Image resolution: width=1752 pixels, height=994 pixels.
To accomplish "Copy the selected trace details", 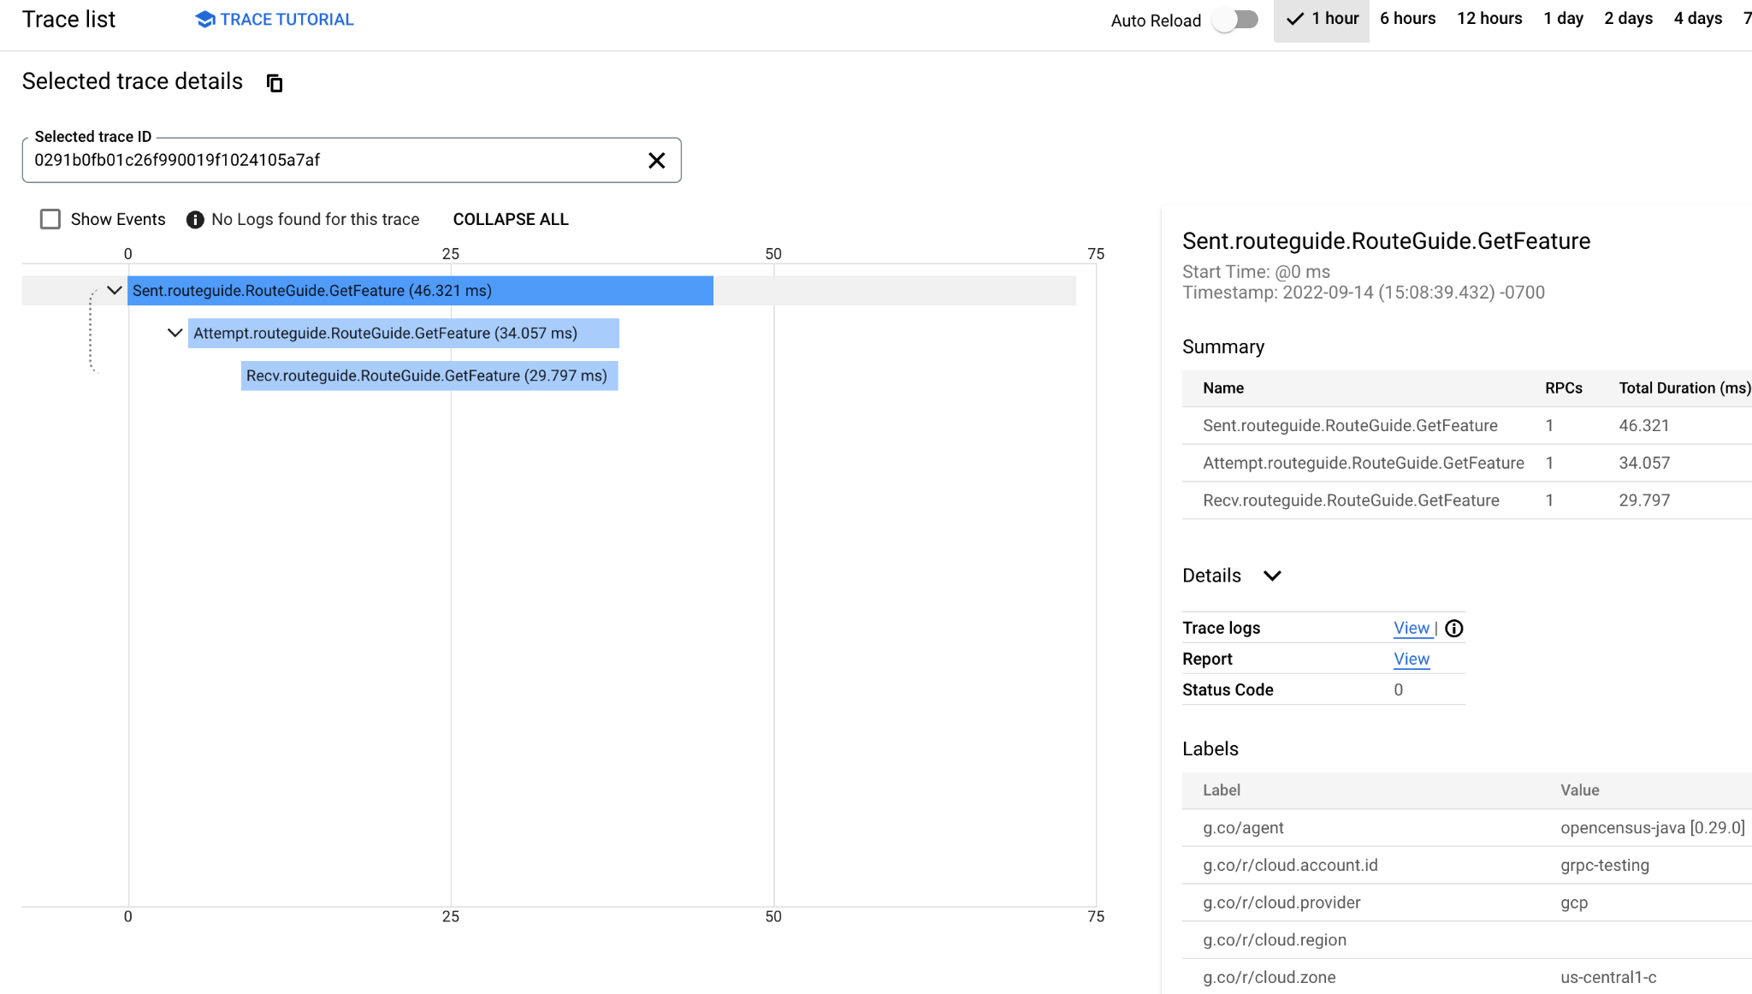I will pos(275,83).
